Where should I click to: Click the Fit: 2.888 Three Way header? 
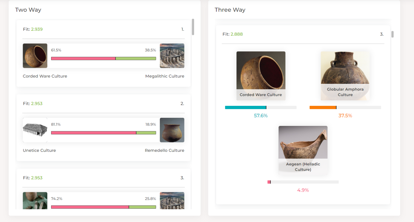pos(303,34)
